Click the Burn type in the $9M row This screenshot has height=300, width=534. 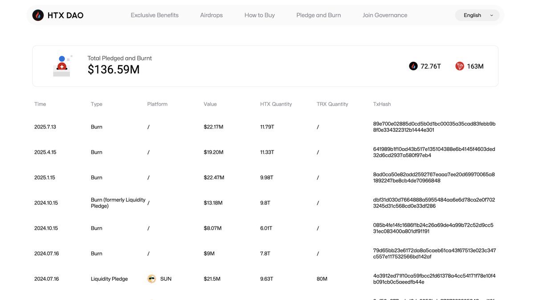coord(96,254)
